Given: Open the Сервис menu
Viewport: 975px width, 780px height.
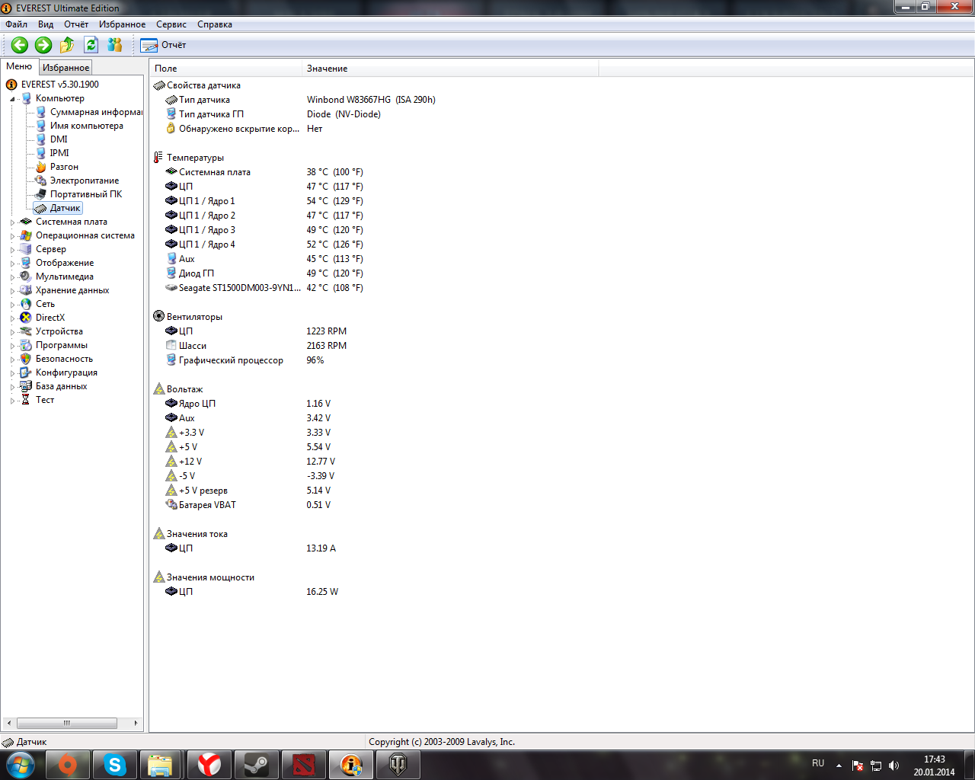Looking at the screenshot, I should (x=171, y=24).
